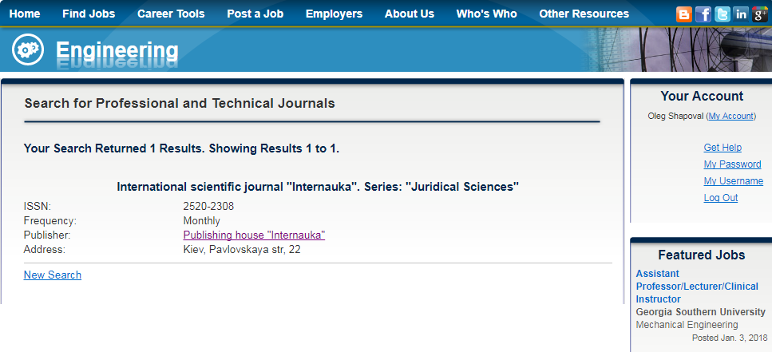Open the Google Plus social icon
Viewport: 772px width, 352px height.
(760, 14)
